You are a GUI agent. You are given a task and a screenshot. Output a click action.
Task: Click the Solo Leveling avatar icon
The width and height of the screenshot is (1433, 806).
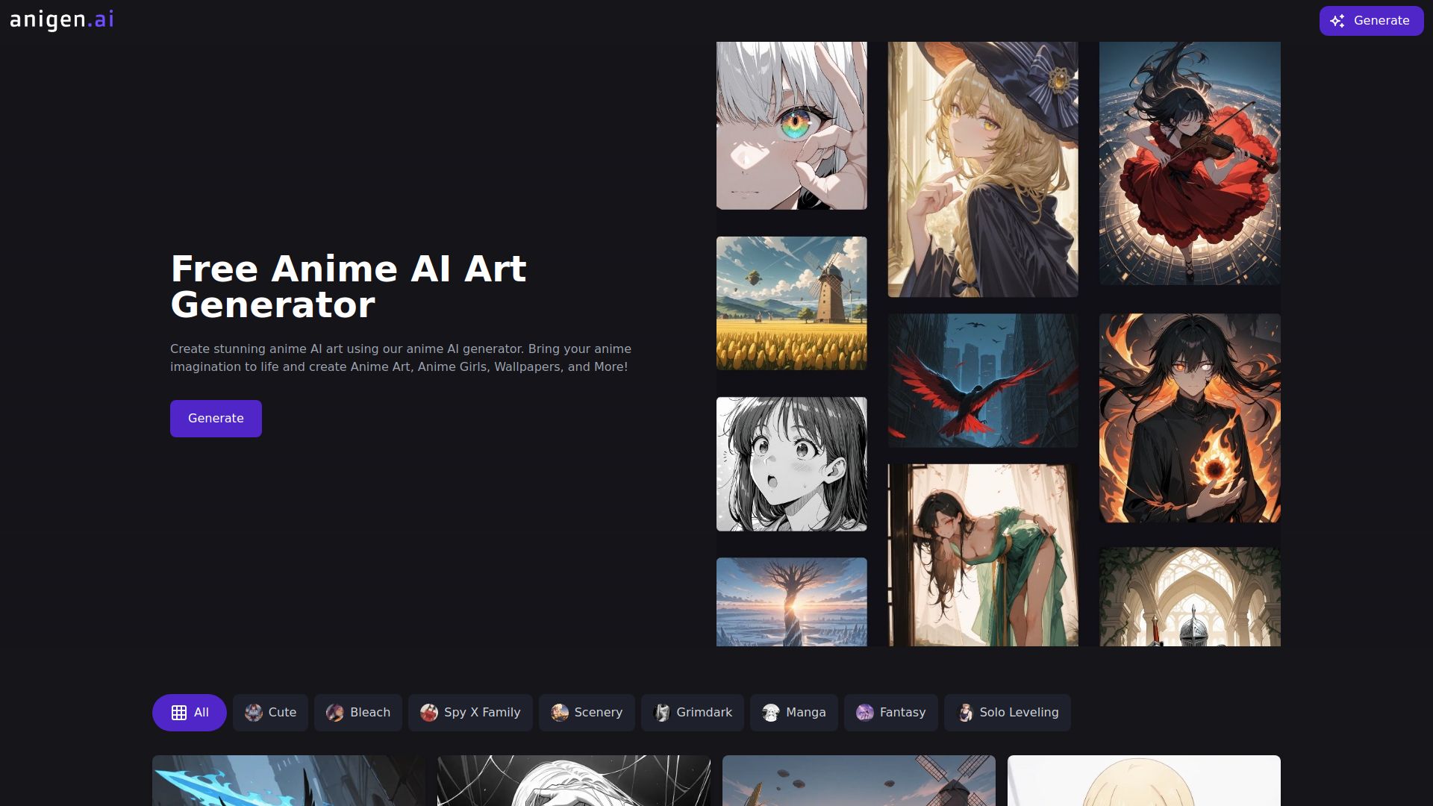click(x=965, y=713)
